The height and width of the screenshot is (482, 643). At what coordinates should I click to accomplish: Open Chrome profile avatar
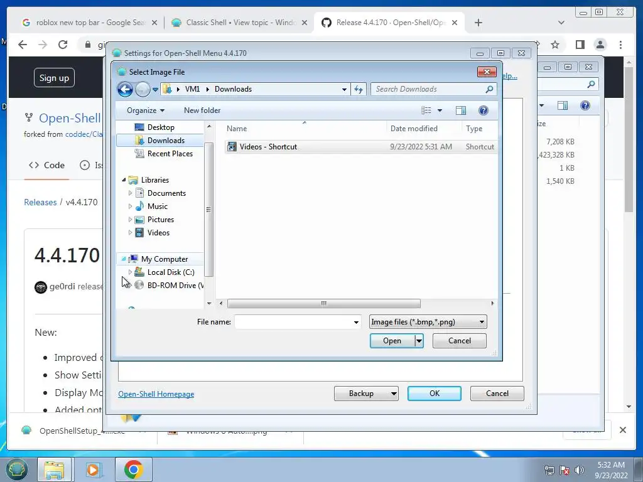click(600, 45)
